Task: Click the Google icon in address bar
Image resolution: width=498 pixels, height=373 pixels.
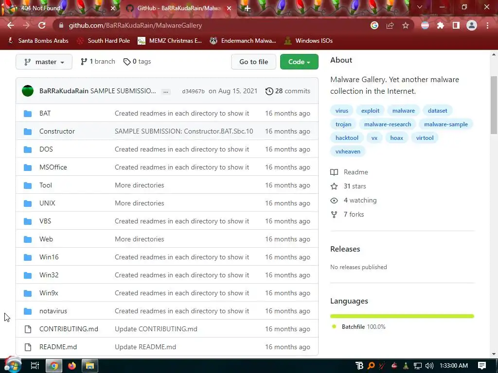Action: pyautogui.click(x=374, y=25)
